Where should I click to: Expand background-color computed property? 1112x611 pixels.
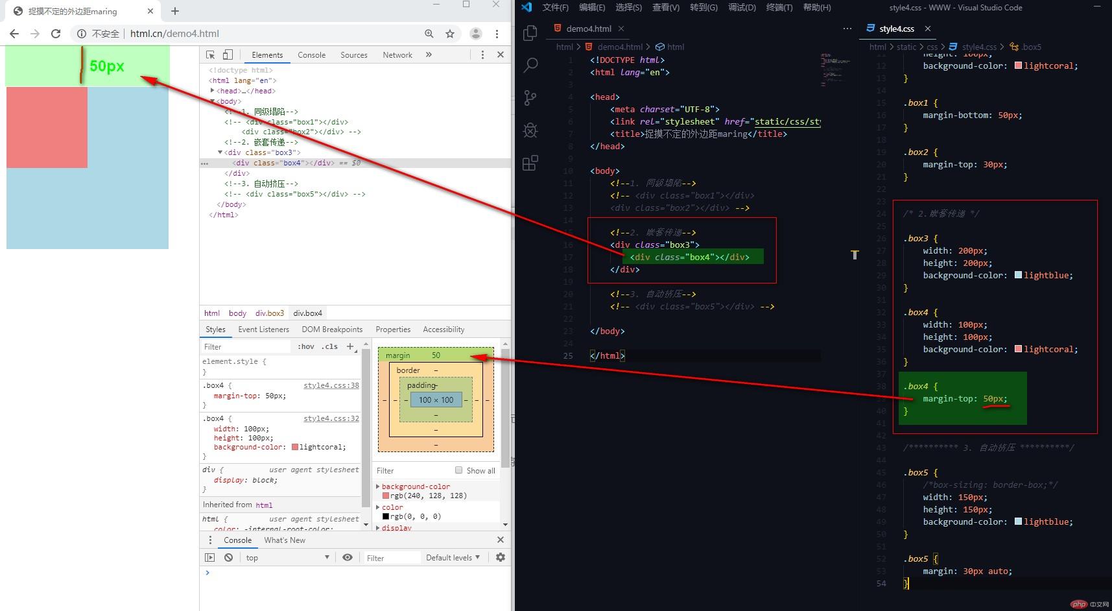378,486
